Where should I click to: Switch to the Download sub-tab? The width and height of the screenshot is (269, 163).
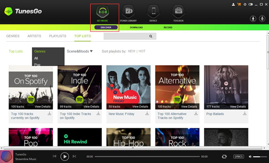[136, 27]
